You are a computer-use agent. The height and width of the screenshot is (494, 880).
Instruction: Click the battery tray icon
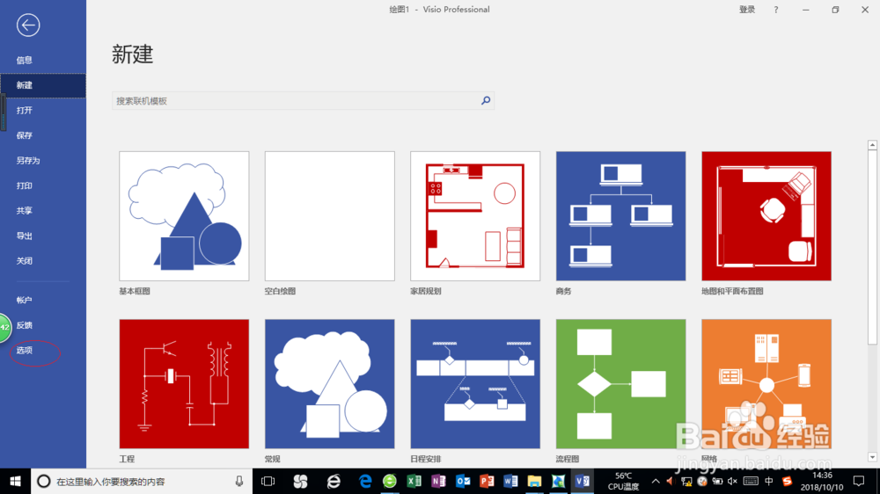click(x=717, y=481)
